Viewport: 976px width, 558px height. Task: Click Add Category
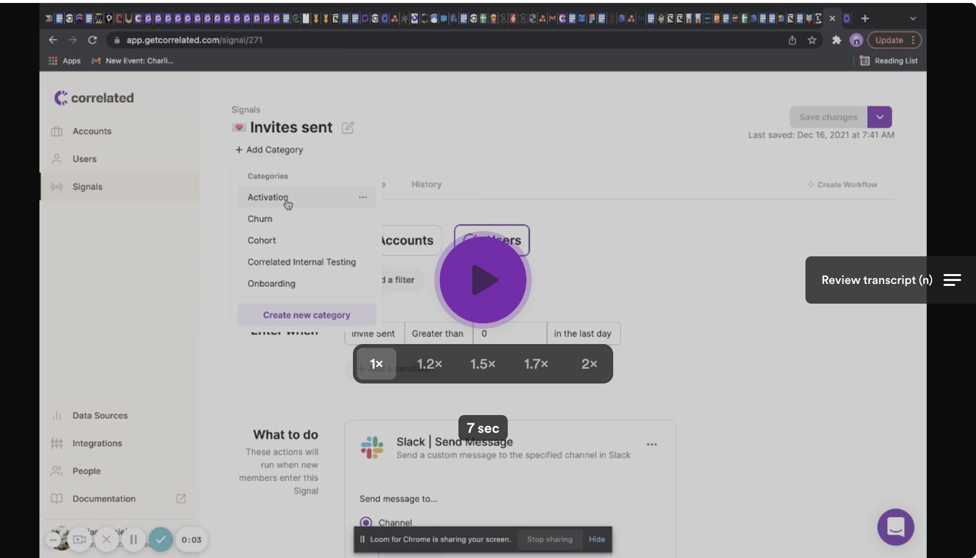pos(269,149)
